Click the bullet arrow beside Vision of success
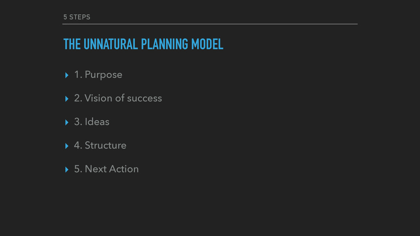 pyautogui.click(x=67, y=99)
